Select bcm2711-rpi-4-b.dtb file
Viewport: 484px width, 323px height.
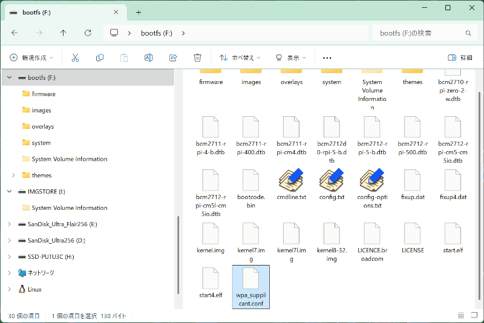211,135
